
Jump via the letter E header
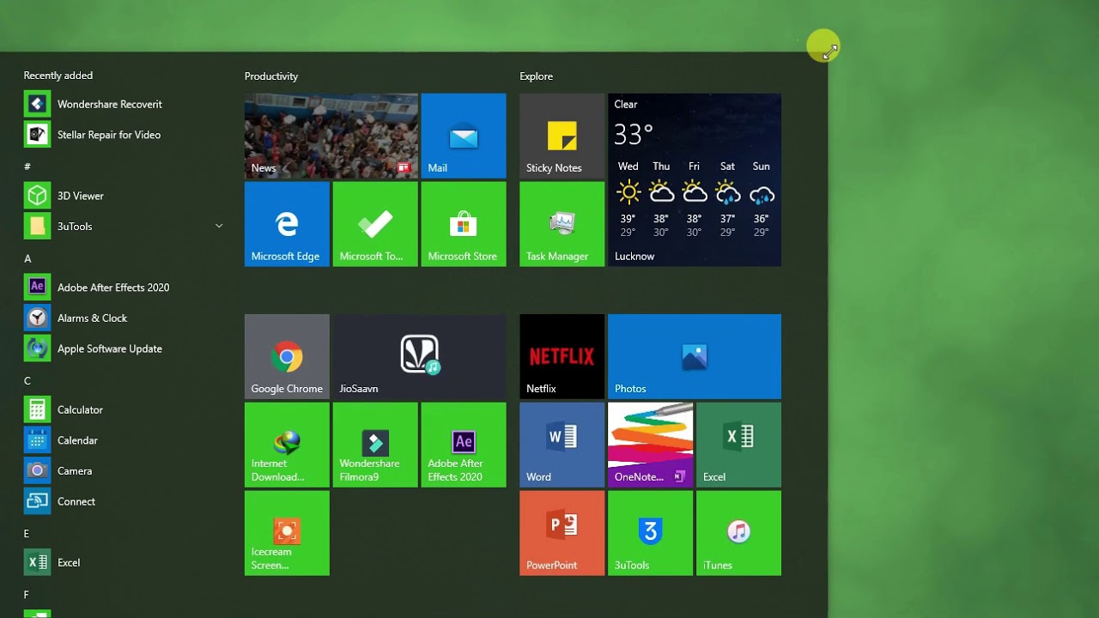tap(27, 533)
